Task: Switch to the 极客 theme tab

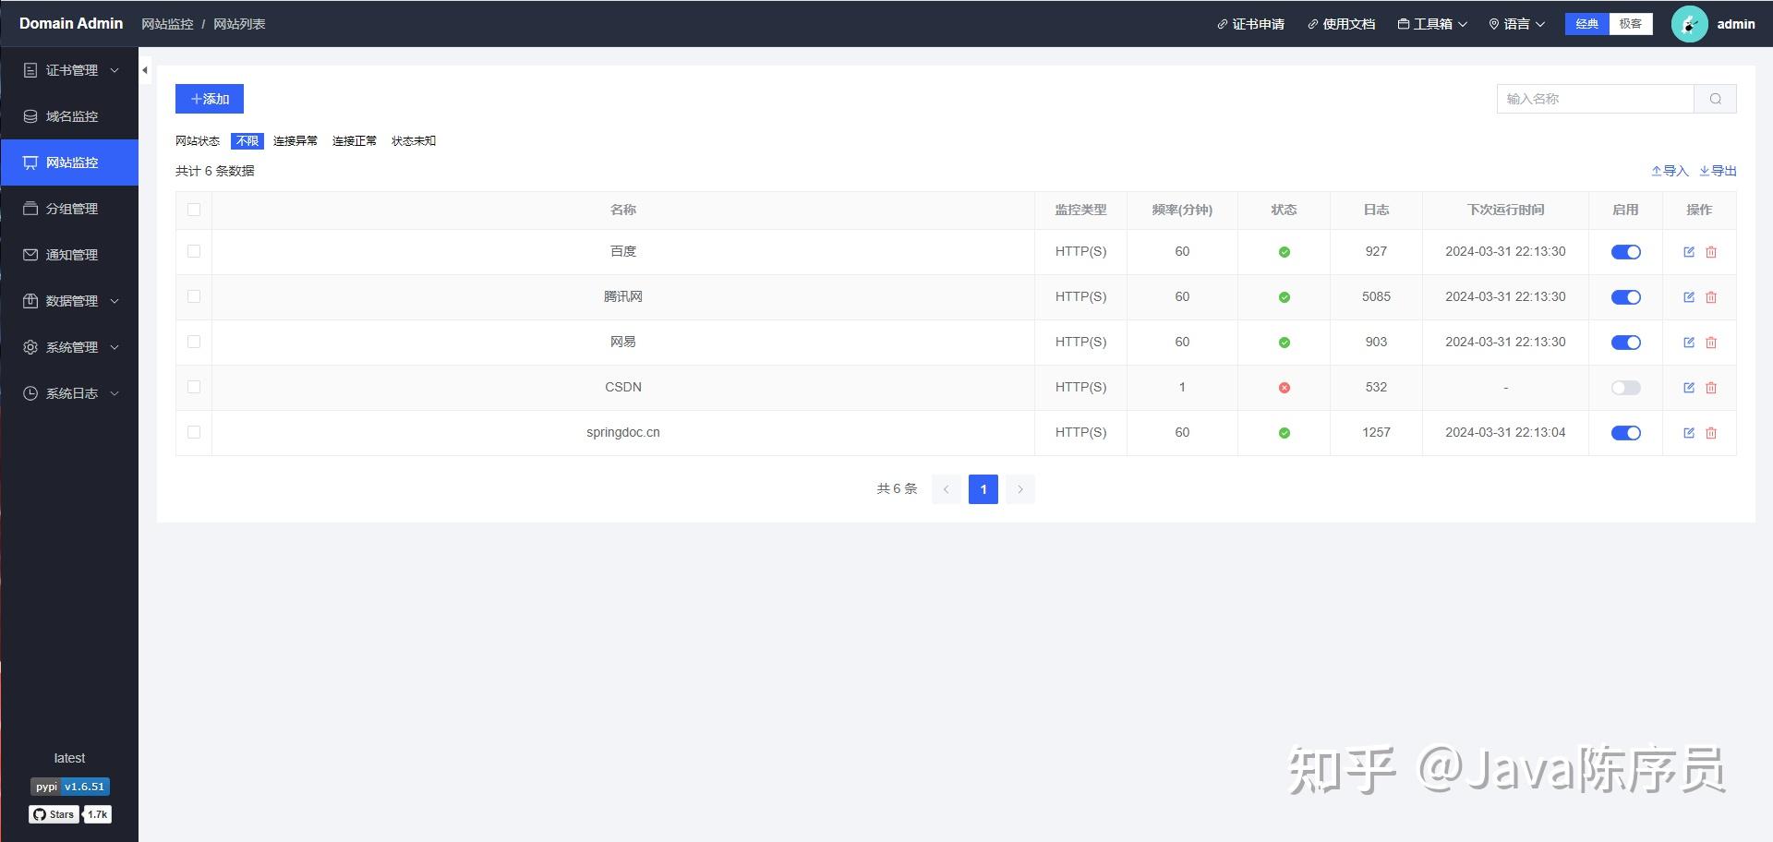Action: coord(1631,23)
